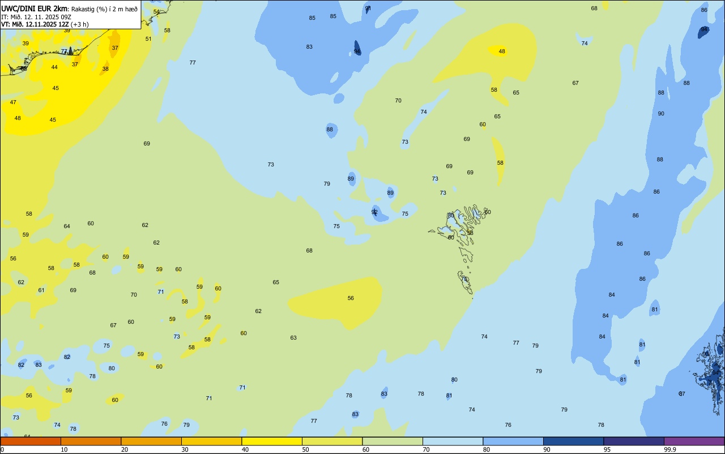725x454 pixels.
Task: Click the humidity value 63 on the map
Action: click(293, 338)
